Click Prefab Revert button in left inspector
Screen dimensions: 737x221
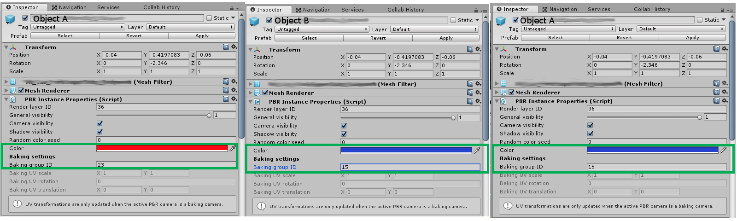pos(134,35)
